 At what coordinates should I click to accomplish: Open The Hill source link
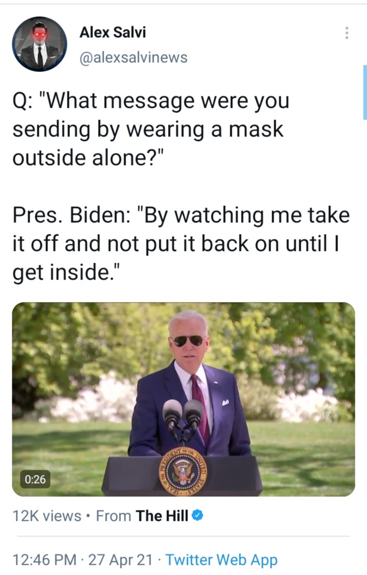[x=162, y=516]
